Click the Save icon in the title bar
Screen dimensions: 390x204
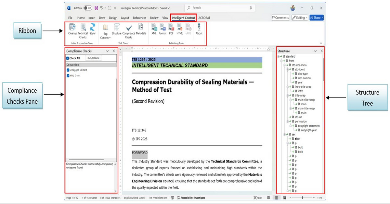[x=96, y=8]
